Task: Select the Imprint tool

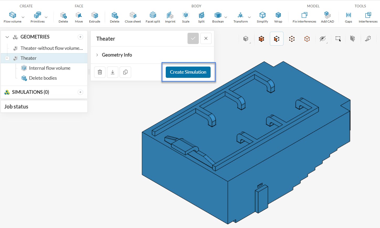Action: click(x=170, y=17)
